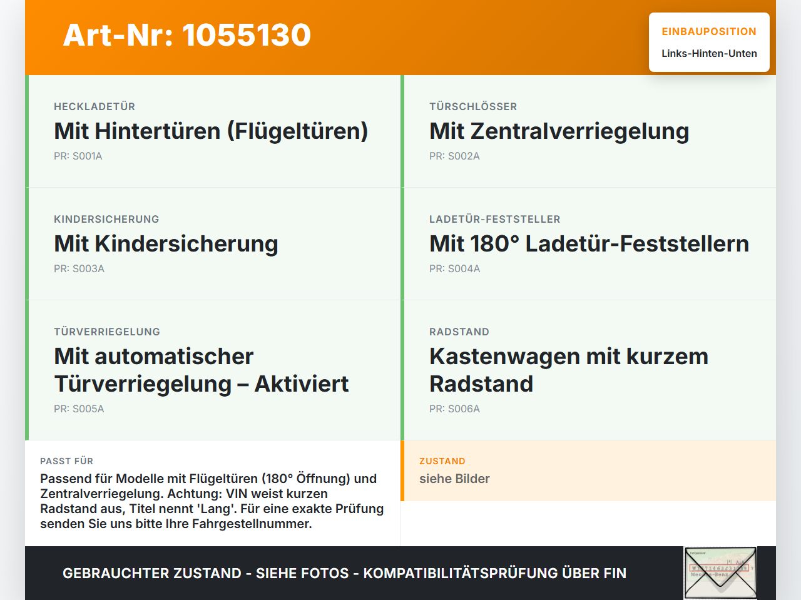Select Mit automatischer Türverriegelung – Aktiviert

(202, 370)
